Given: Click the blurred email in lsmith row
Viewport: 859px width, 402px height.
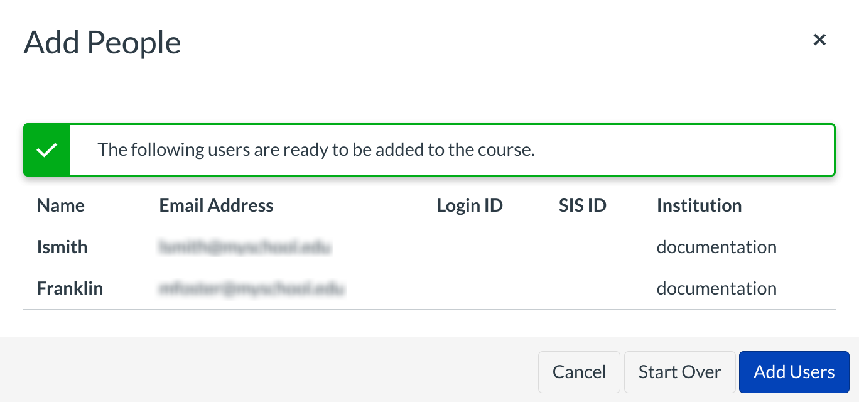Looking at the screenshot, I should click(245, 247).
